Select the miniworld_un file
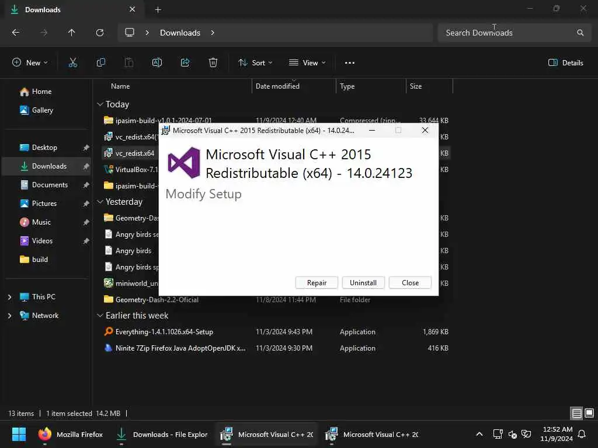Viewport: 598px width, 448px height. (131, 283)
